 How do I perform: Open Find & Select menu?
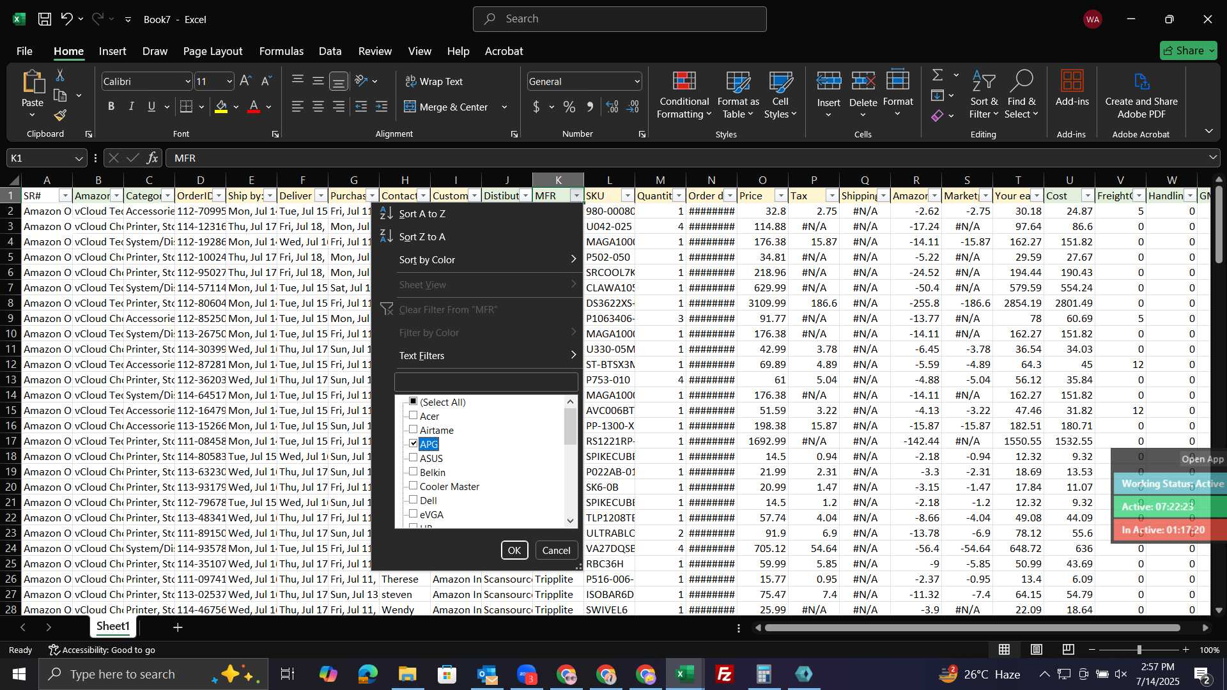1021,95
